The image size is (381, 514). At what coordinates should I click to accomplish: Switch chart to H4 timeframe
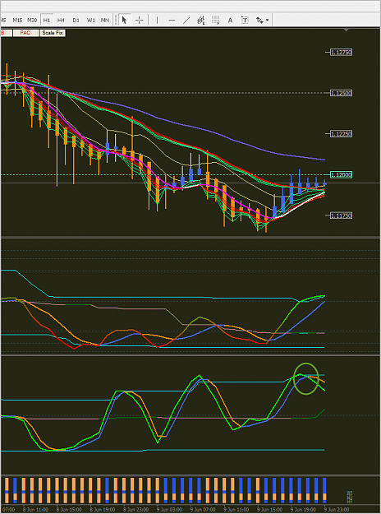(61, 21)
